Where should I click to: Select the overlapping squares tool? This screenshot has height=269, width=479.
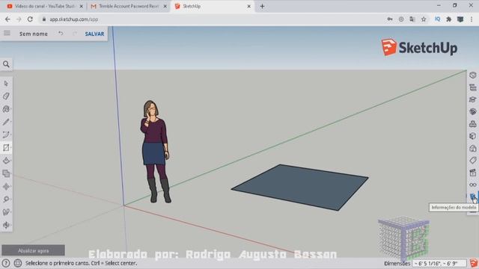[6, 173]
